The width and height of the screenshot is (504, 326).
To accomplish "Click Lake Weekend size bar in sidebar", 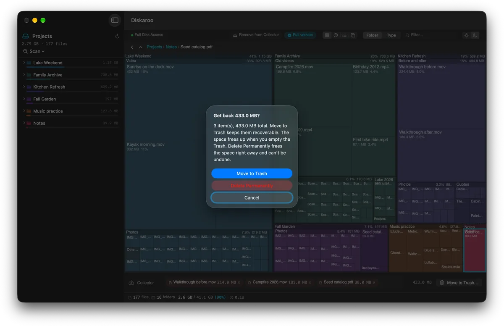I will coord(72,67).
